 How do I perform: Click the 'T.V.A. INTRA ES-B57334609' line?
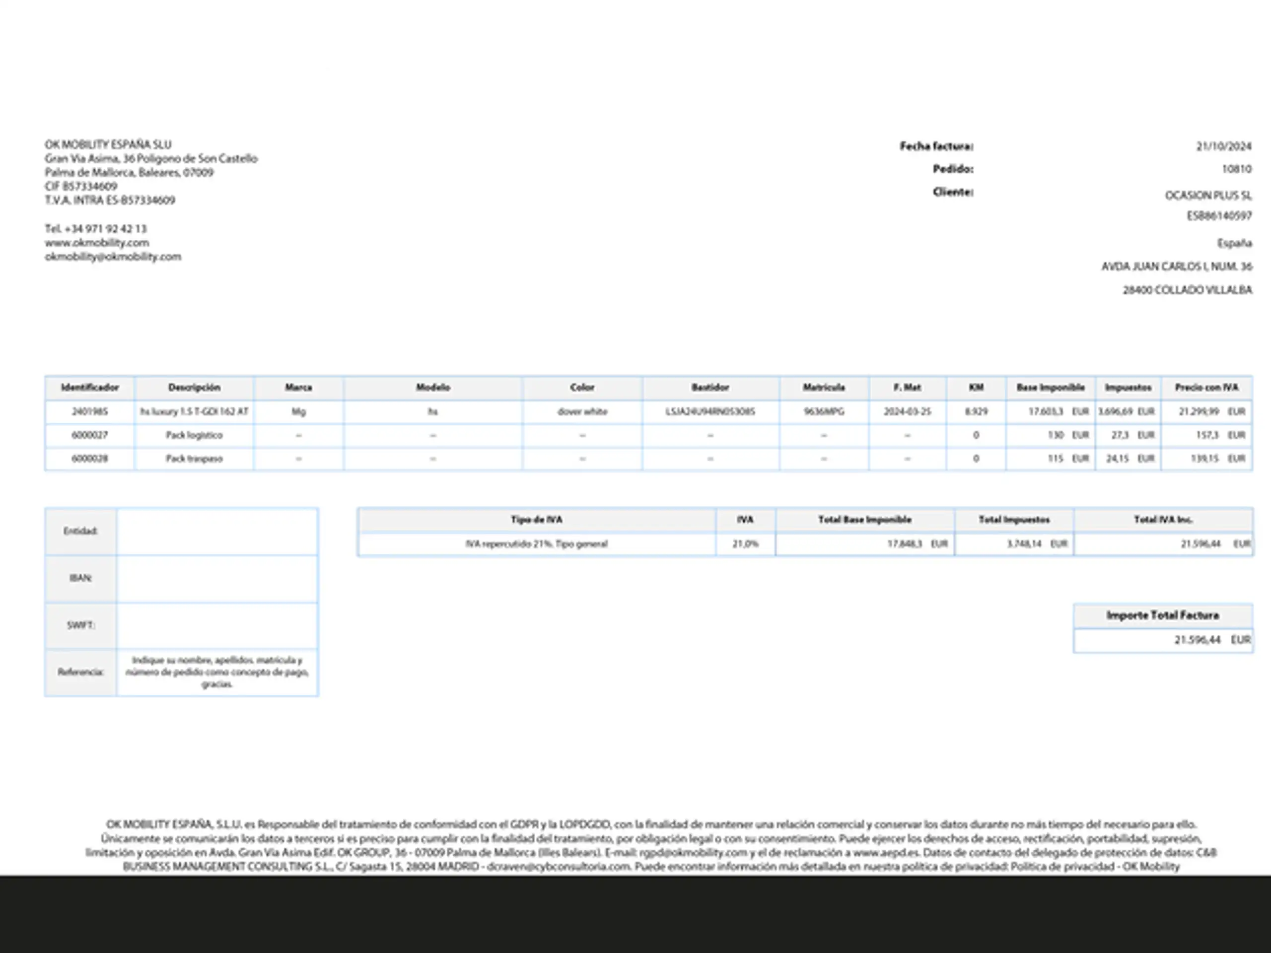(110, 201)
